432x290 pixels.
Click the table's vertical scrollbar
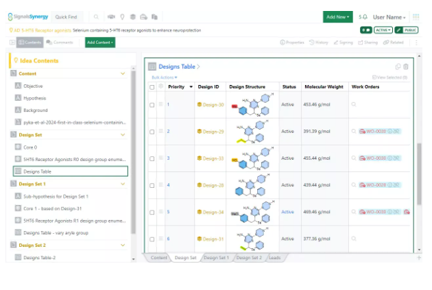(420, 171)
